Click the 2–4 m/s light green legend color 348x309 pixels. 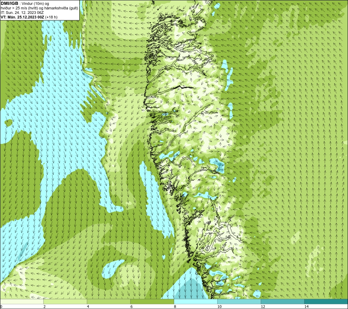coord(65,302)
